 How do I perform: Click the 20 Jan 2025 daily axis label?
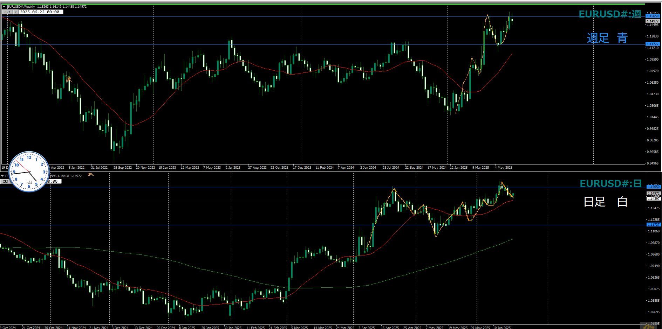pyautogui.click(x=210, y=328)
